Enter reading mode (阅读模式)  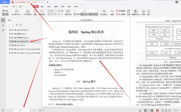pos(42,12)
